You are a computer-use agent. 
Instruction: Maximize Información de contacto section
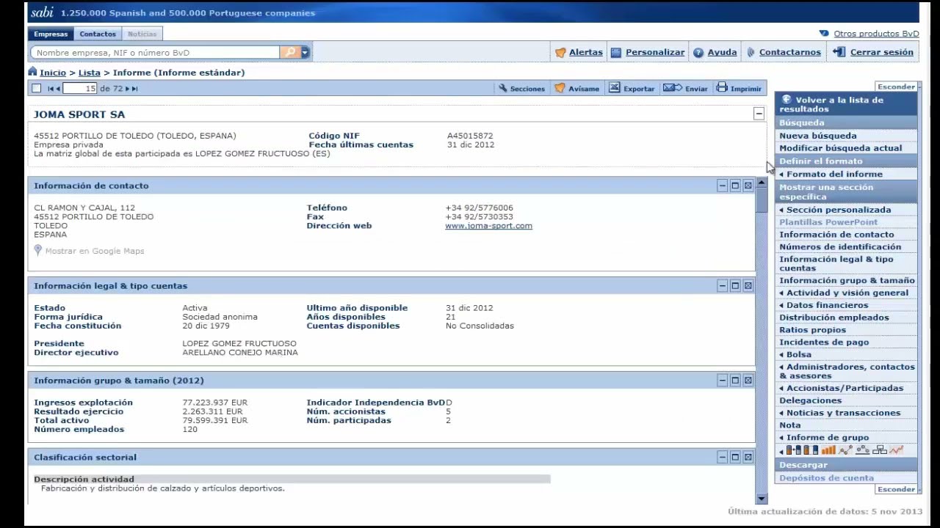(735, 186)
